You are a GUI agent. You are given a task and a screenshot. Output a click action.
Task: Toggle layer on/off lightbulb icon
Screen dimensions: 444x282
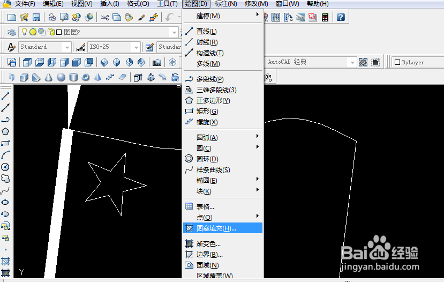click(x=24, y=32)
